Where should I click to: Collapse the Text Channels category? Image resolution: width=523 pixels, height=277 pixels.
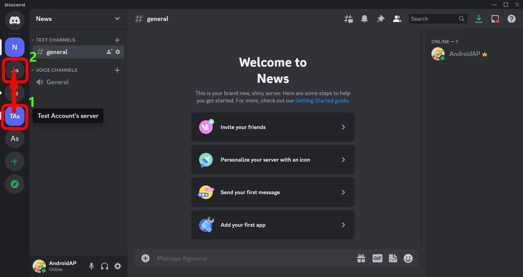55,40
